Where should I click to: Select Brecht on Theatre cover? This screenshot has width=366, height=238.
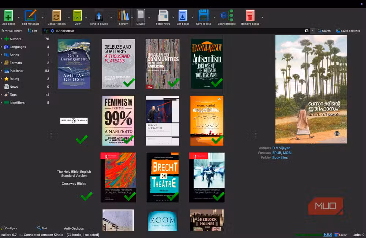[x=163, y=178]
